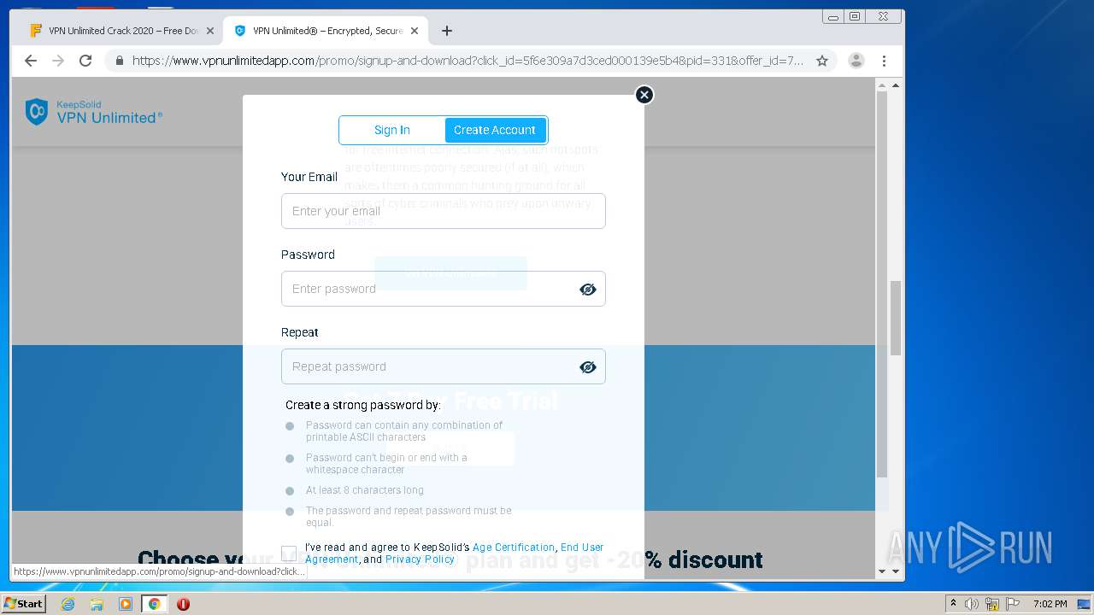Click the red Opera taskbar icon
The height and width of the screenshot is (615, 1094).
click(x=183, y=604)
